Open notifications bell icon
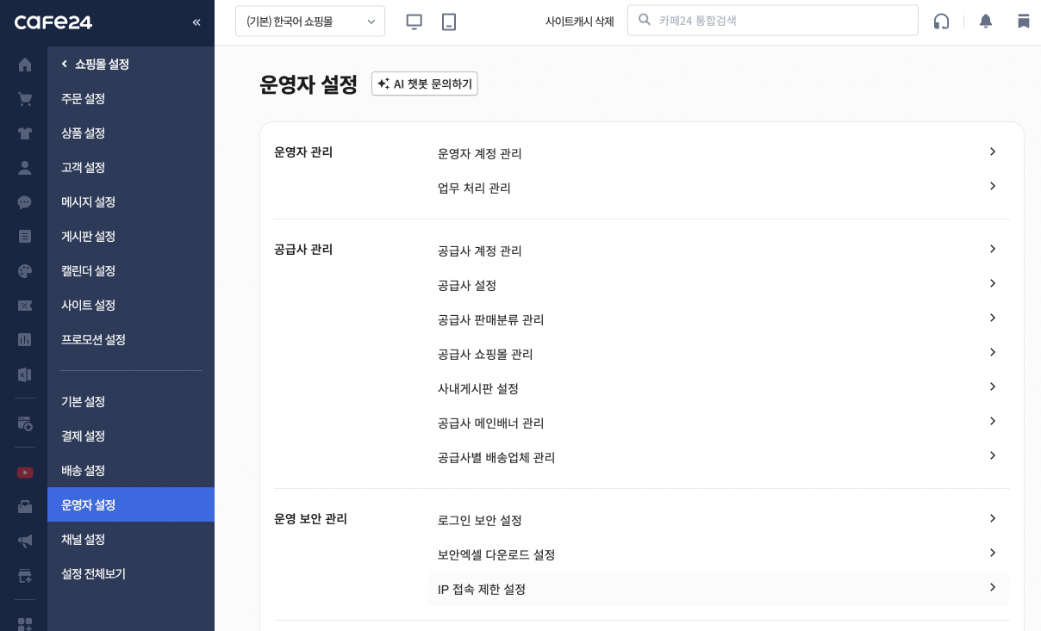 tap(986, 21)
